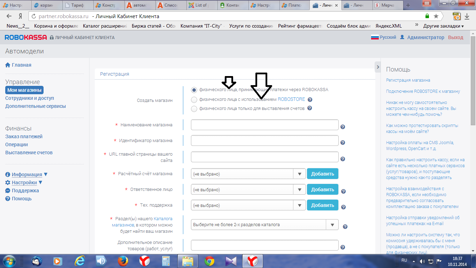The width and height of the screenshot is (476, 268).
Task: Open Сотрудники и доступ in sidebar
Action: [x=30, y=98]
